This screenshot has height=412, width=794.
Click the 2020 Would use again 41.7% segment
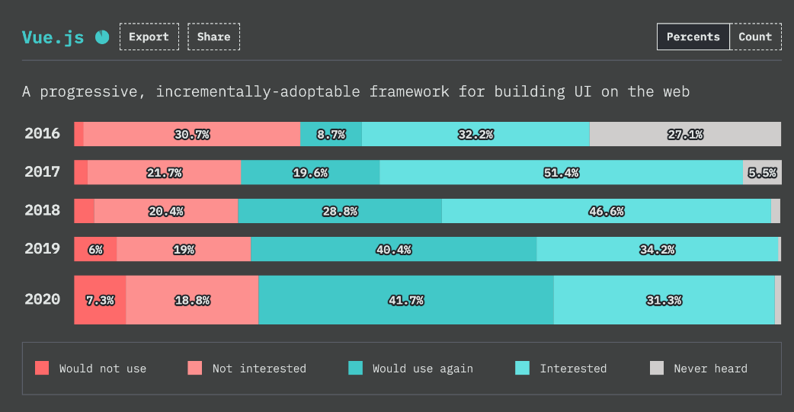[x=405, y=300]
